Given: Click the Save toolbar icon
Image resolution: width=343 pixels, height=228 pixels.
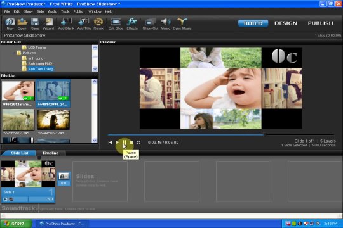Looking at the screenshot, I should tap(35, 24).
